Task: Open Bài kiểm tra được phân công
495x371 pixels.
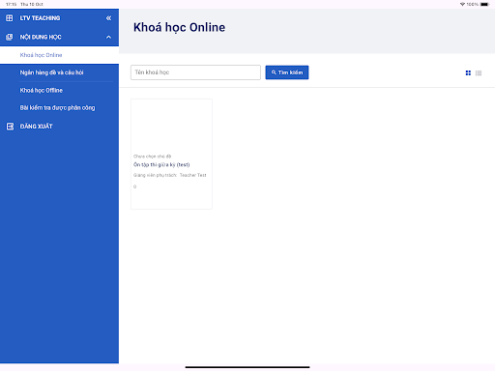Action: pos(59,108)
